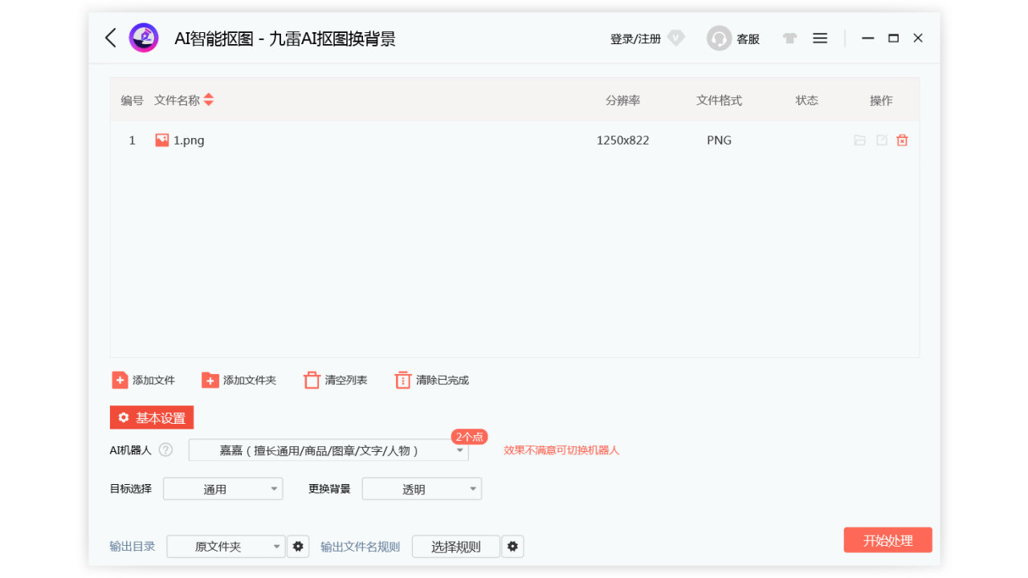Click 开始处理 to start processing
1028x578 pixels.
[x=887, y=539]
